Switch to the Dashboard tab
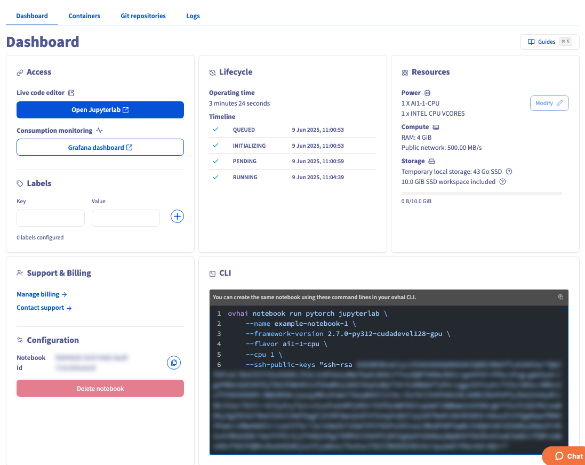Image resolution: width=585 pixels, height=465 pixels. click(31, 16)
